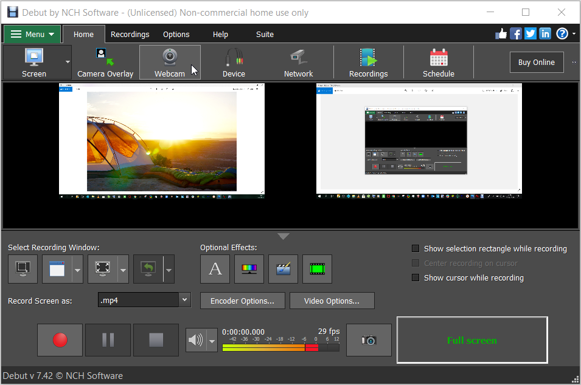
Task: Open the Options tab
Action: point(176,35)
